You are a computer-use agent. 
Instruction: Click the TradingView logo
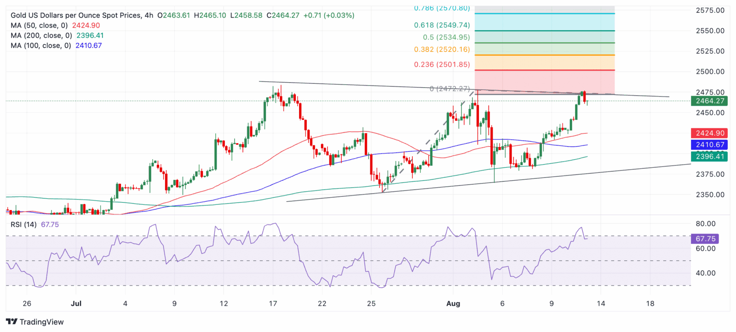tap(35, 322)
